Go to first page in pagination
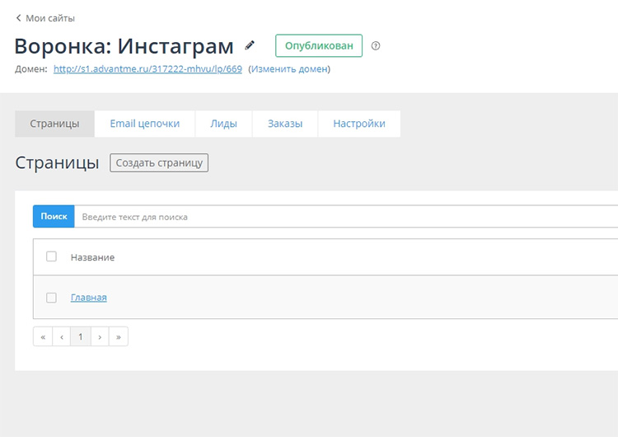The image size is (618, 437). pyautogui.click(x=43, y=336)
